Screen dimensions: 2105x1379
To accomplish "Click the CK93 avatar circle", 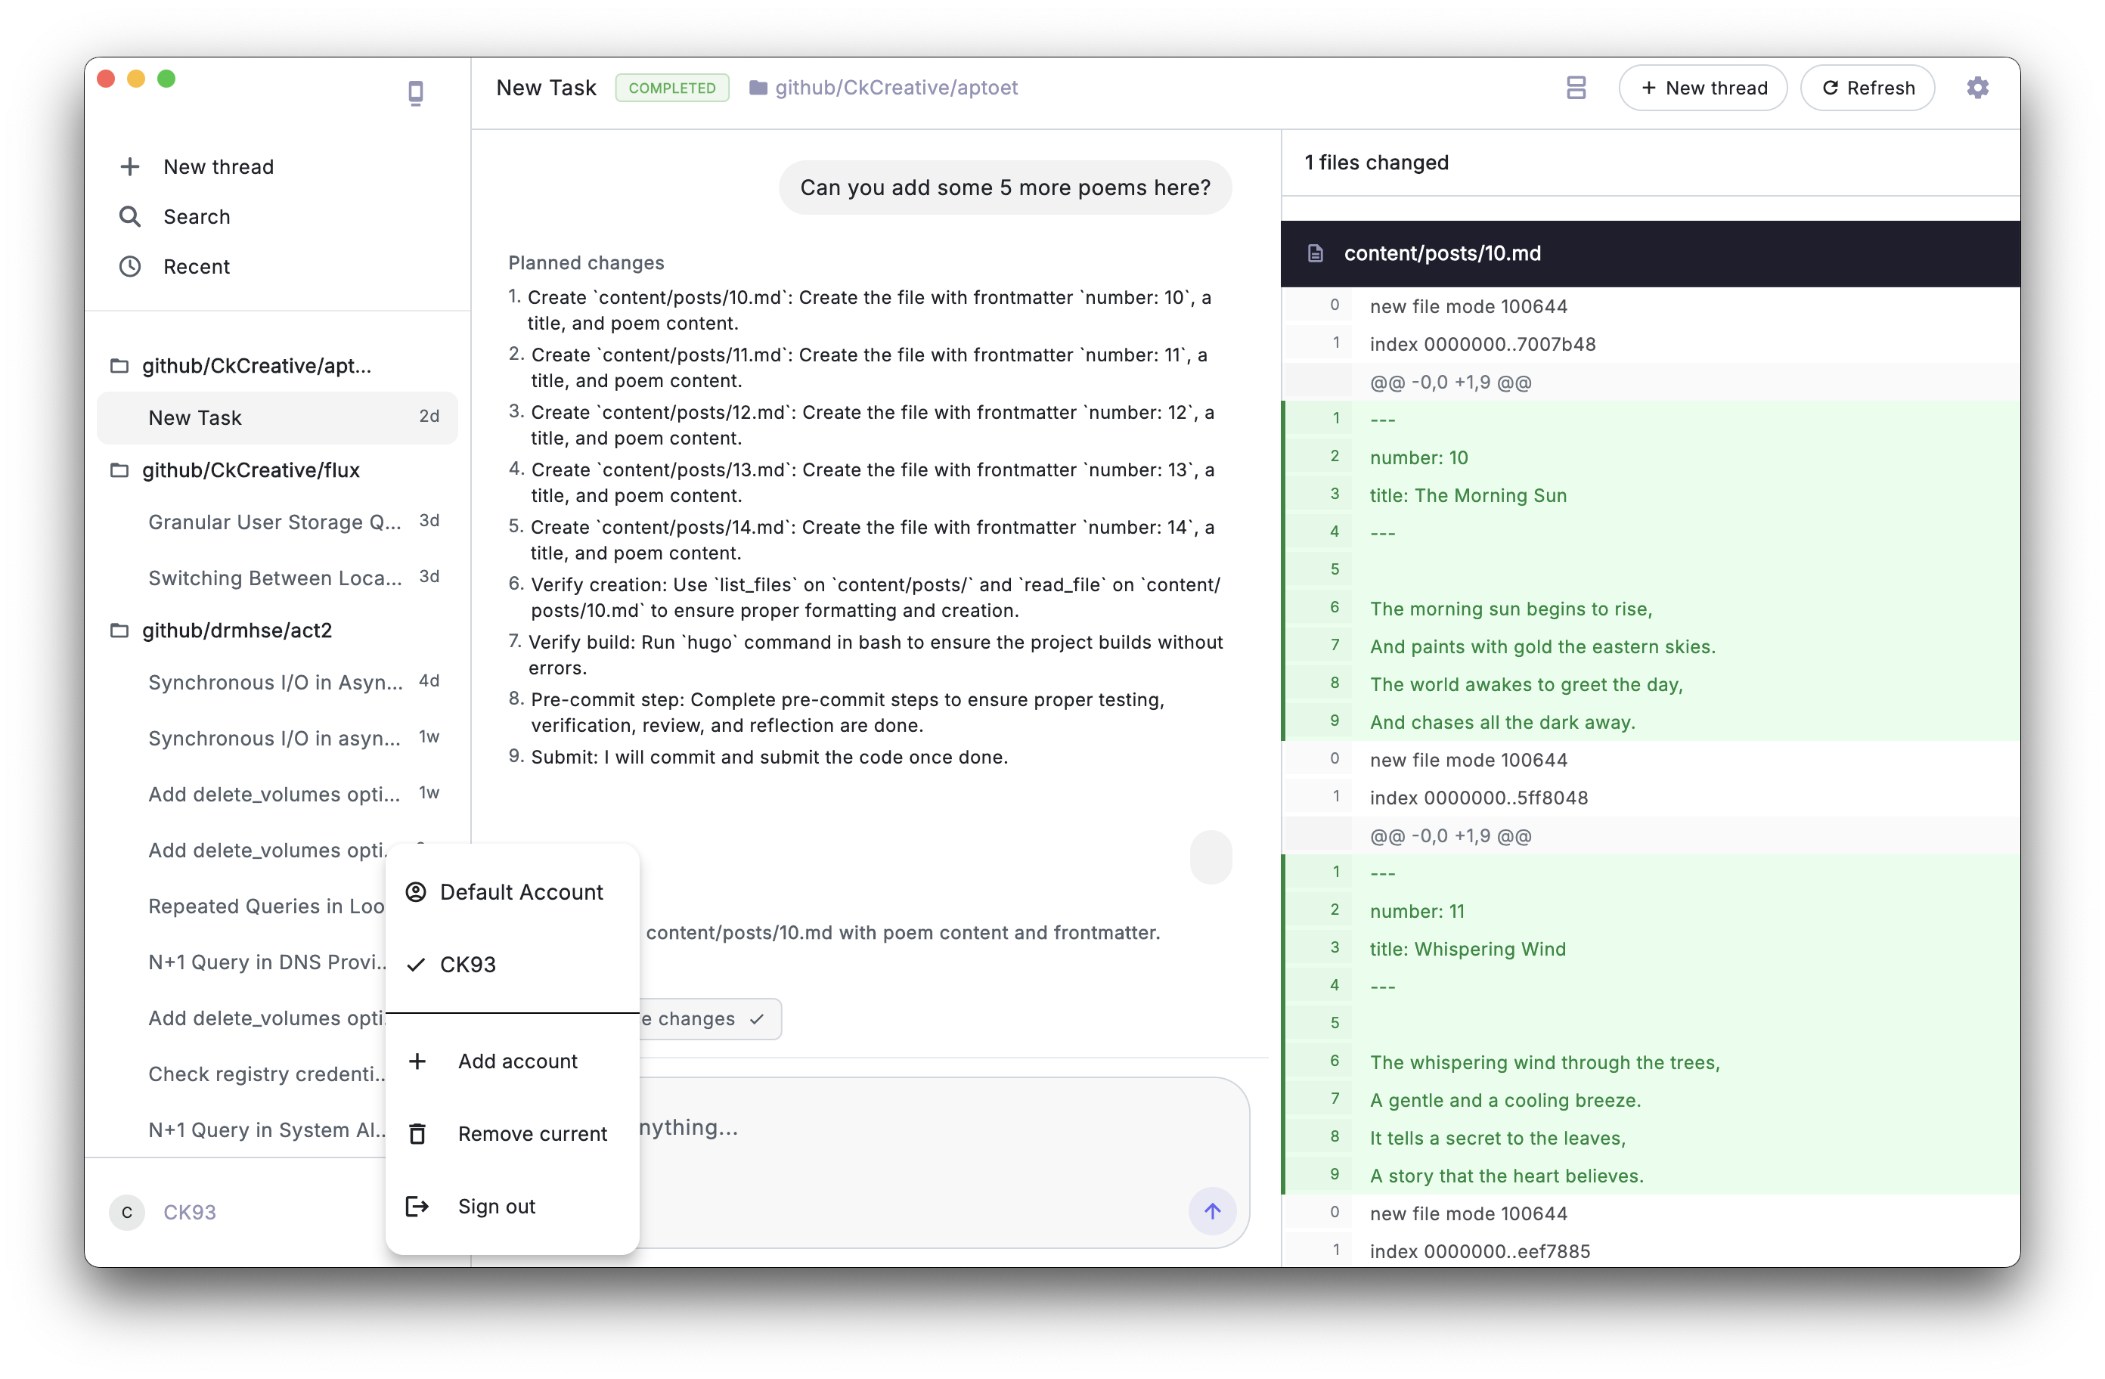I will tap(126, 1212).
